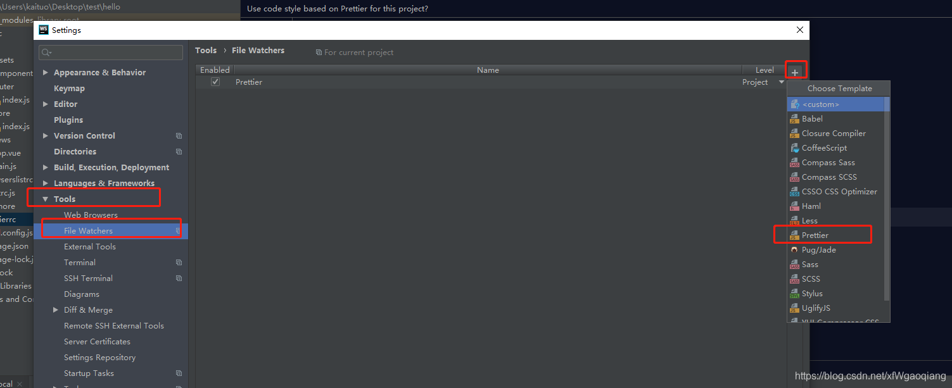Click the WebStorm logo in Settings title bar
The height and width of the screenshot is (388, 952).
(44, 30)
